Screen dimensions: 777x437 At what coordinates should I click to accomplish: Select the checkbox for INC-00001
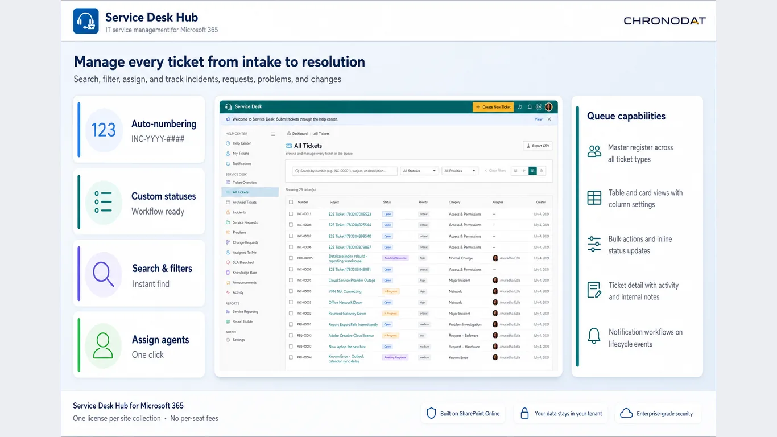pos(291,281)
